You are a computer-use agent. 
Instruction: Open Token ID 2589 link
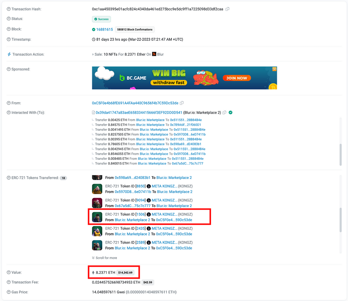point(140,243)
